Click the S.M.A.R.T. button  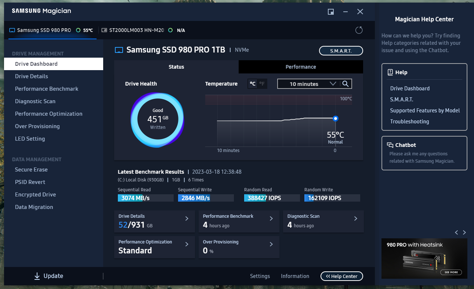(341, 51)
